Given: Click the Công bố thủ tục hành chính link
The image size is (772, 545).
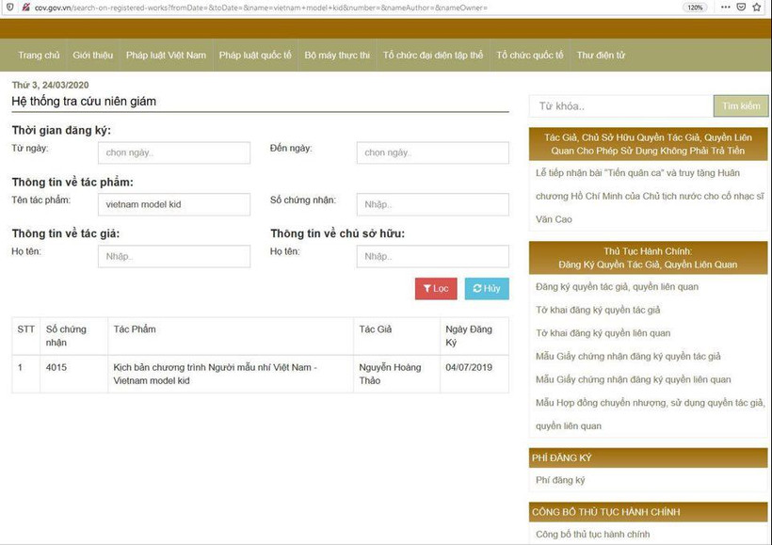Looking at the screenshot, I should coord(593,534).
